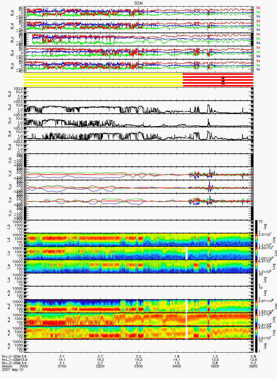Click the V_e velocity plot panel
The image size is (277, 379).
coord(138,200)
